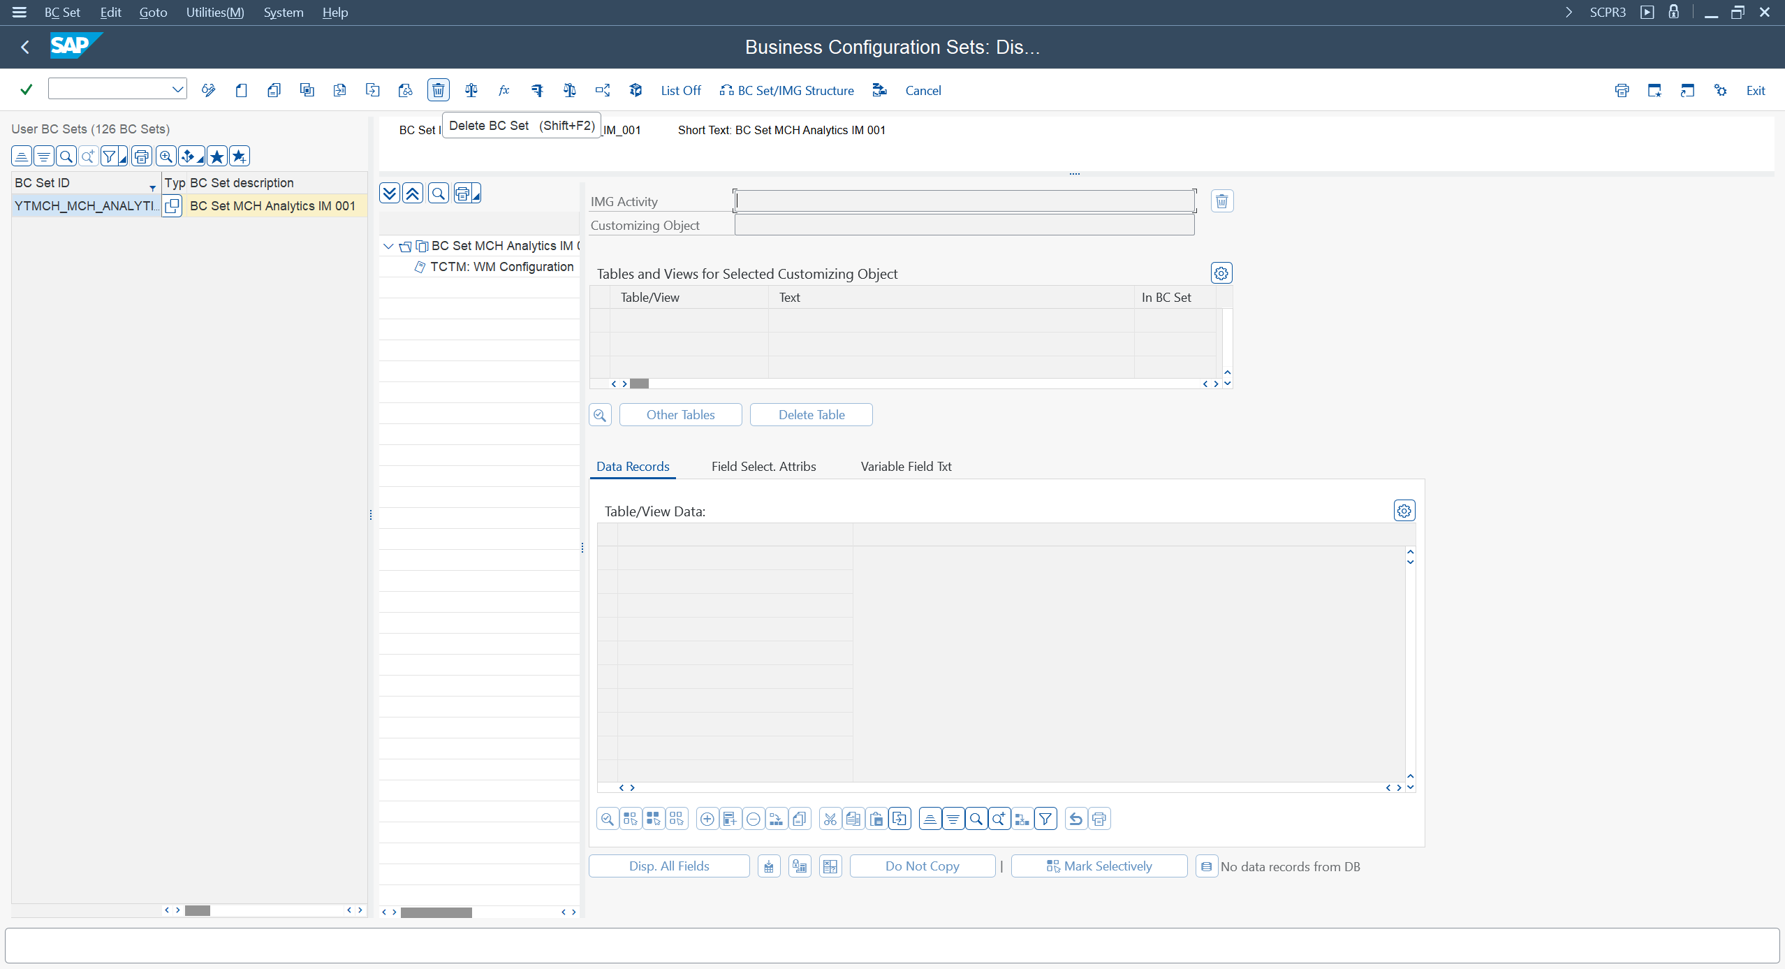1785x969 pixels.
Task: Expand all nodes double-down-arrow icon
Action: click(390, 194)
